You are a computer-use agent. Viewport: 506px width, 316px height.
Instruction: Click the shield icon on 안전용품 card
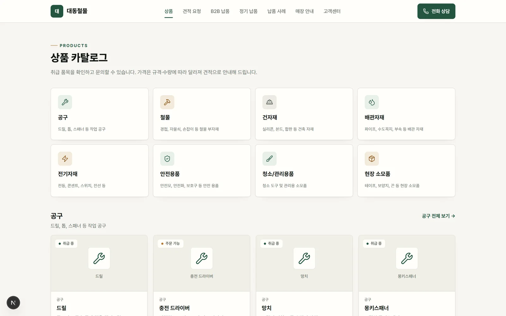point(167,159)
